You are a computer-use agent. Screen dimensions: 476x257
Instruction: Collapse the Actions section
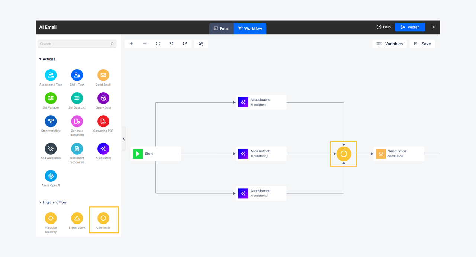(40, 59)
